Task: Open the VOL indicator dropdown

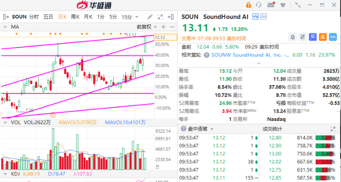Action: [x=5, y=122]
